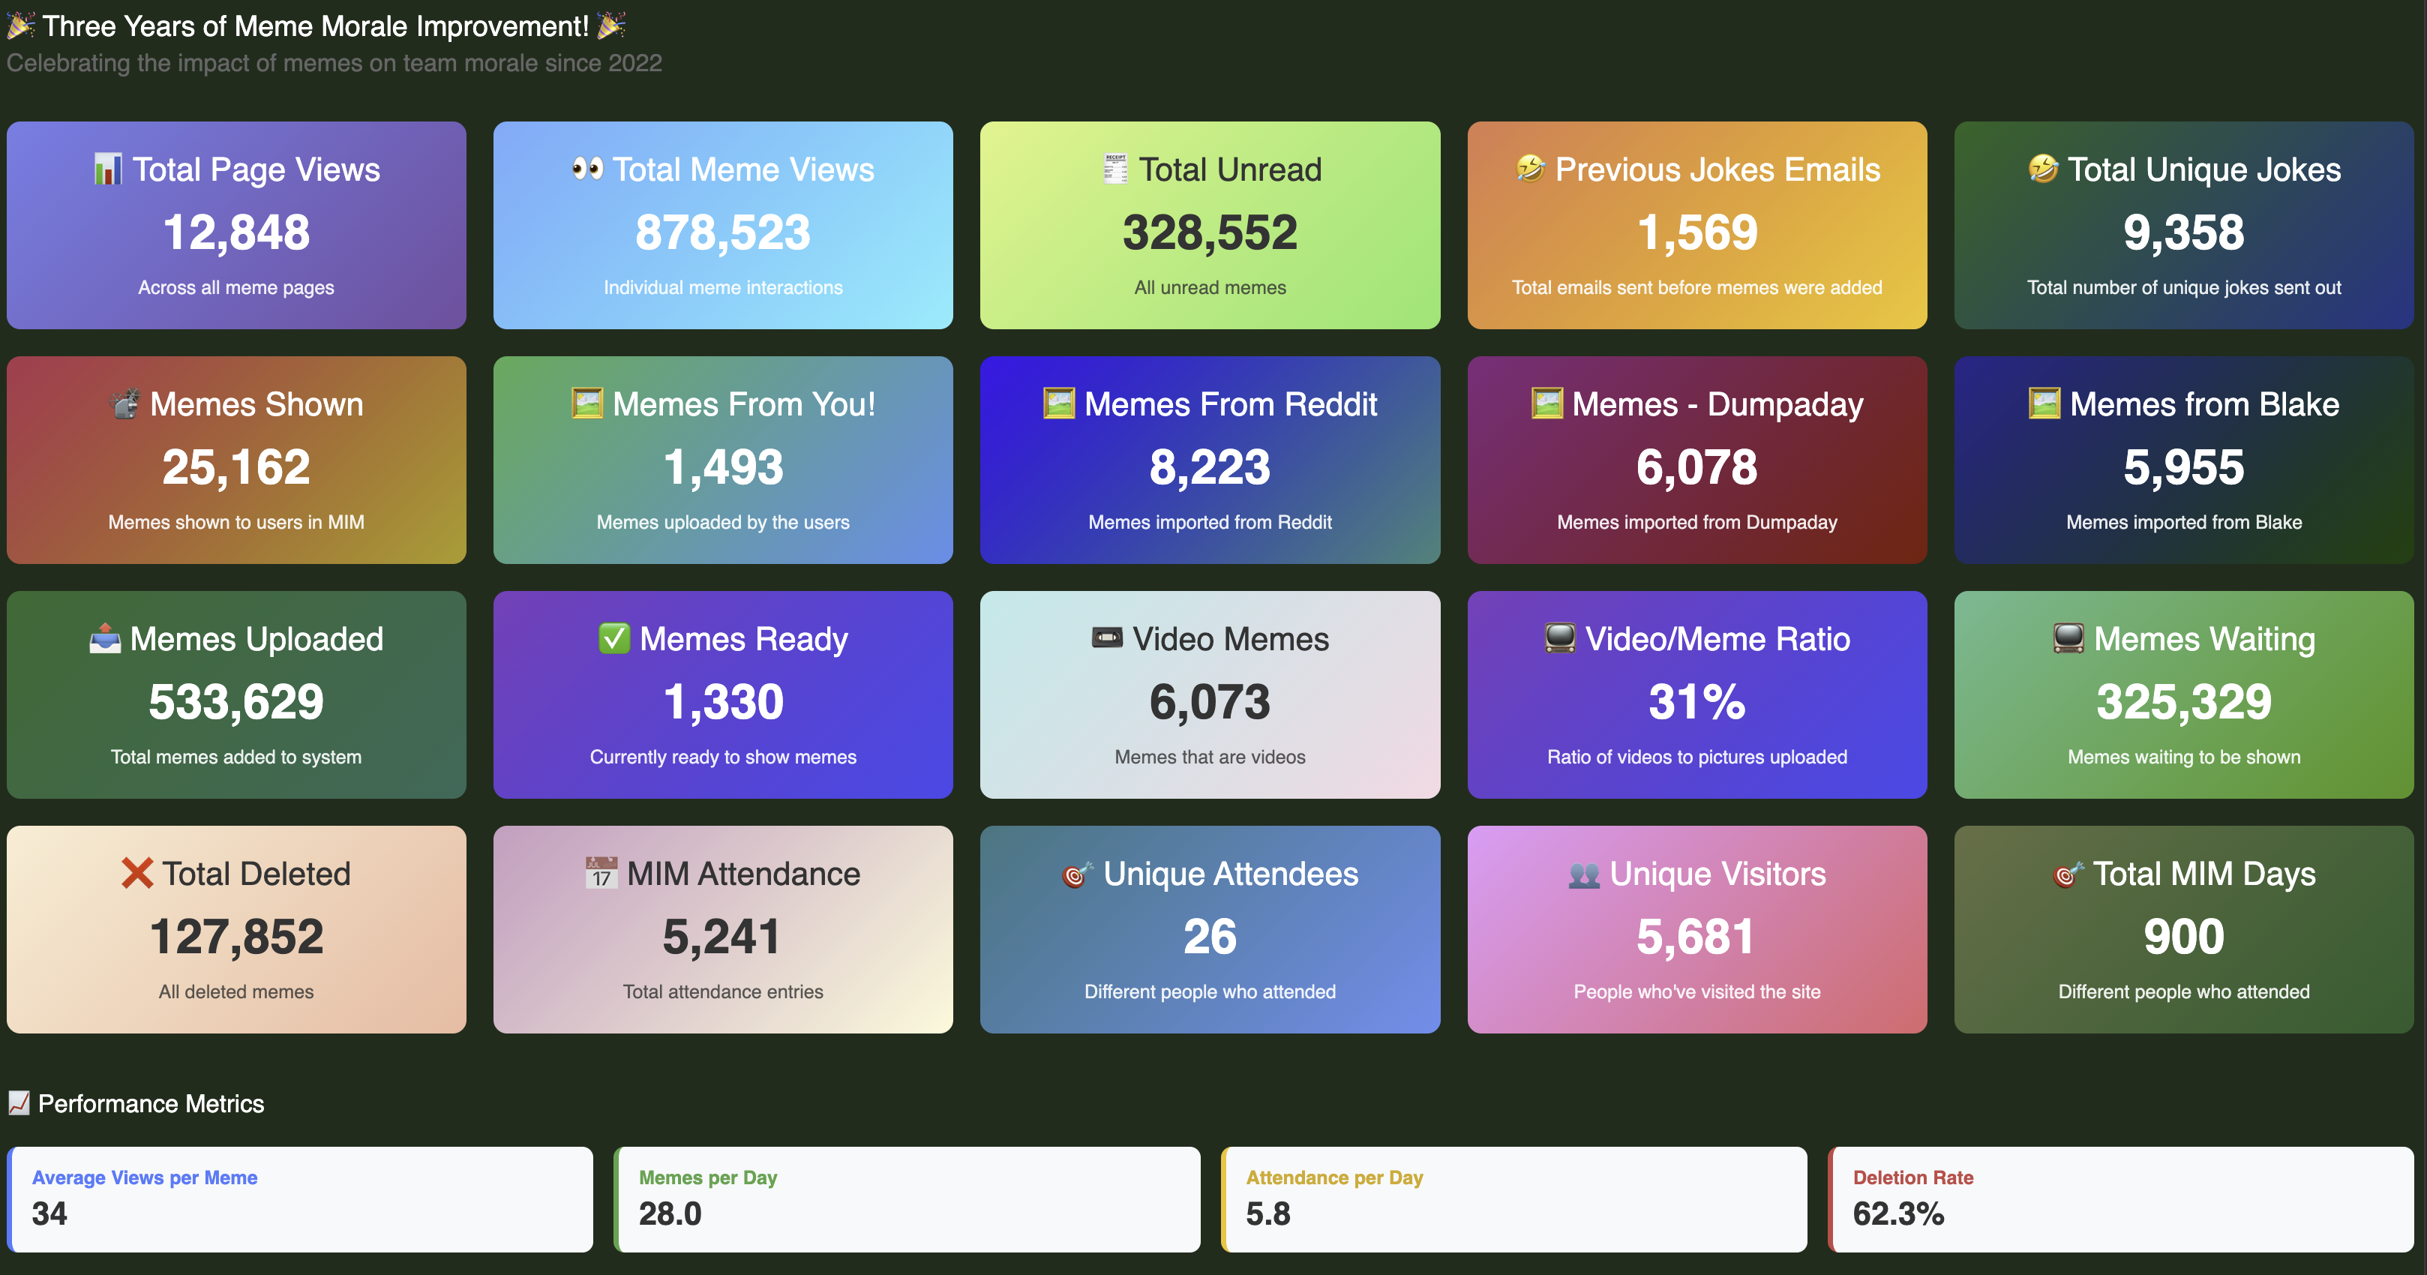Click the Total Unread count 328,552
This screenshot has width=2427, height=1275.
(x=1210, y=232)
